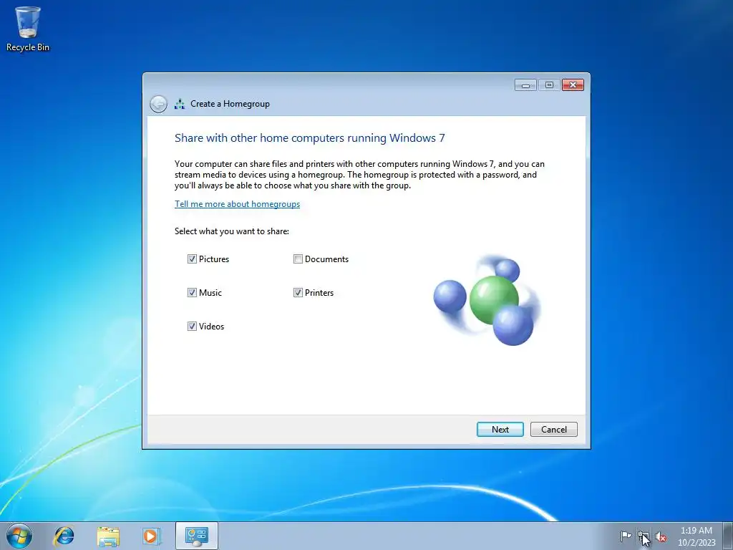This screenshot has width=733, height=550.
Task: Maximize the Create a Homegroup window
Action: (549, 85)
